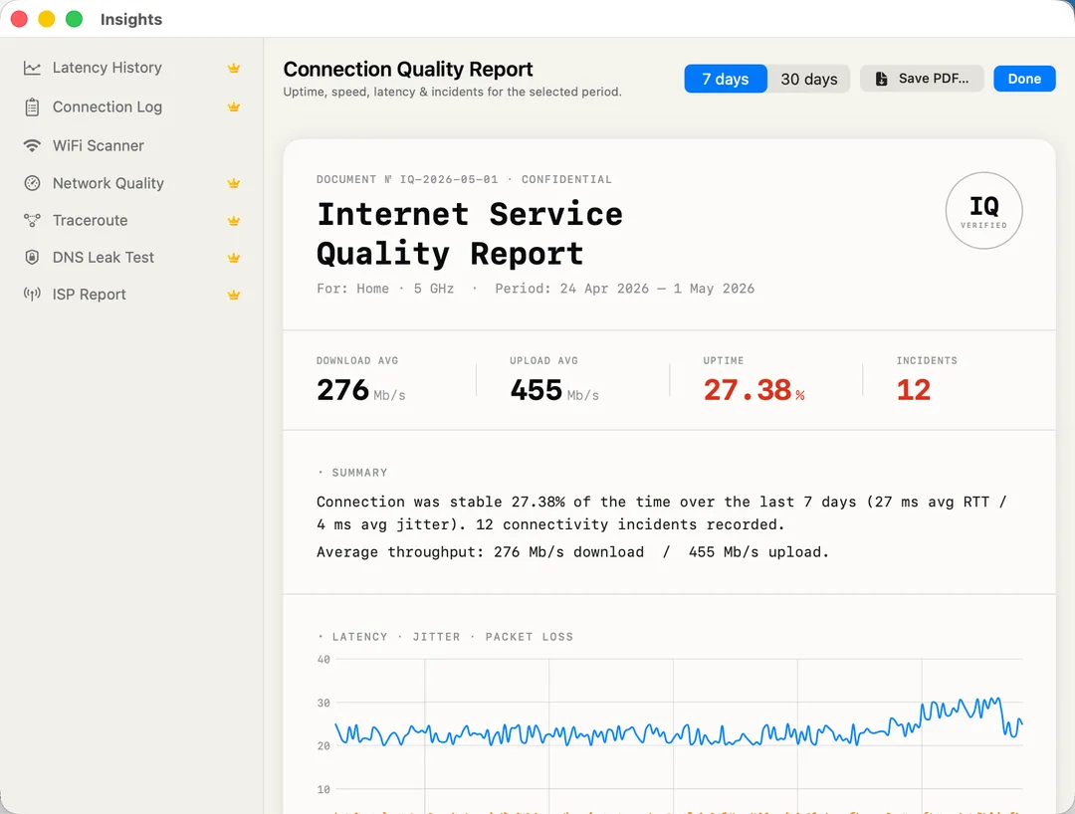Click the yellow minimize window button

coord(47,19)
